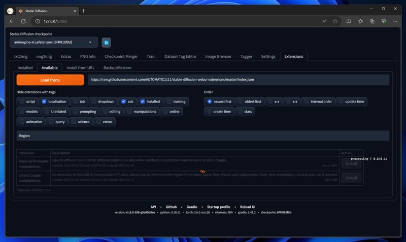Reload the page with the refresh icon
This screenshot has width=406, height=242.
(x=23, y=21)
